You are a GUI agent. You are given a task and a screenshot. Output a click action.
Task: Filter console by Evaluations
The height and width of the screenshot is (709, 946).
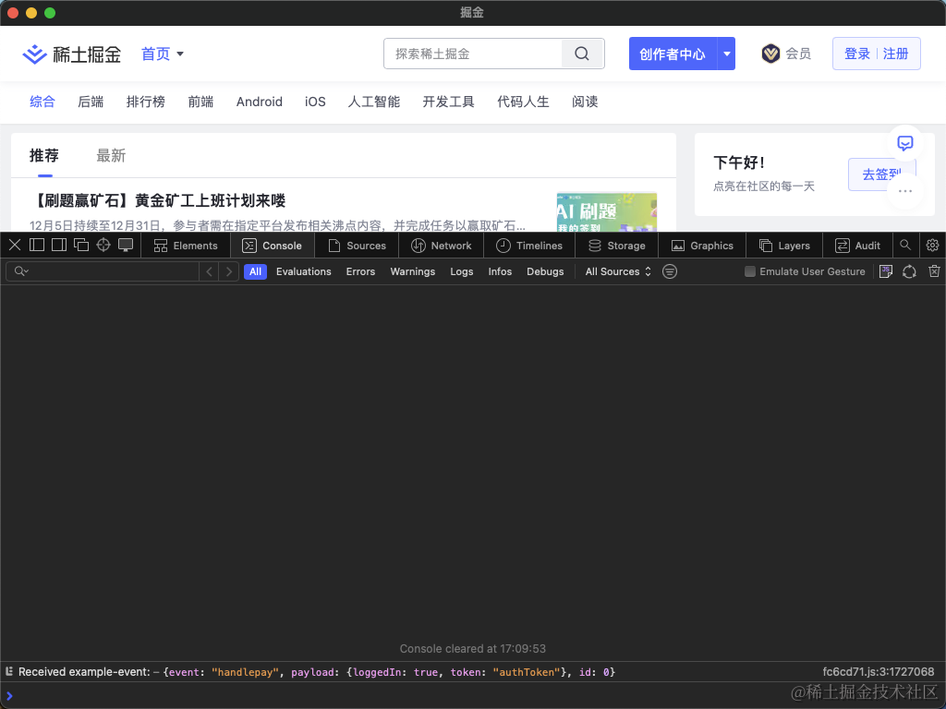click(x=303, y=271)
